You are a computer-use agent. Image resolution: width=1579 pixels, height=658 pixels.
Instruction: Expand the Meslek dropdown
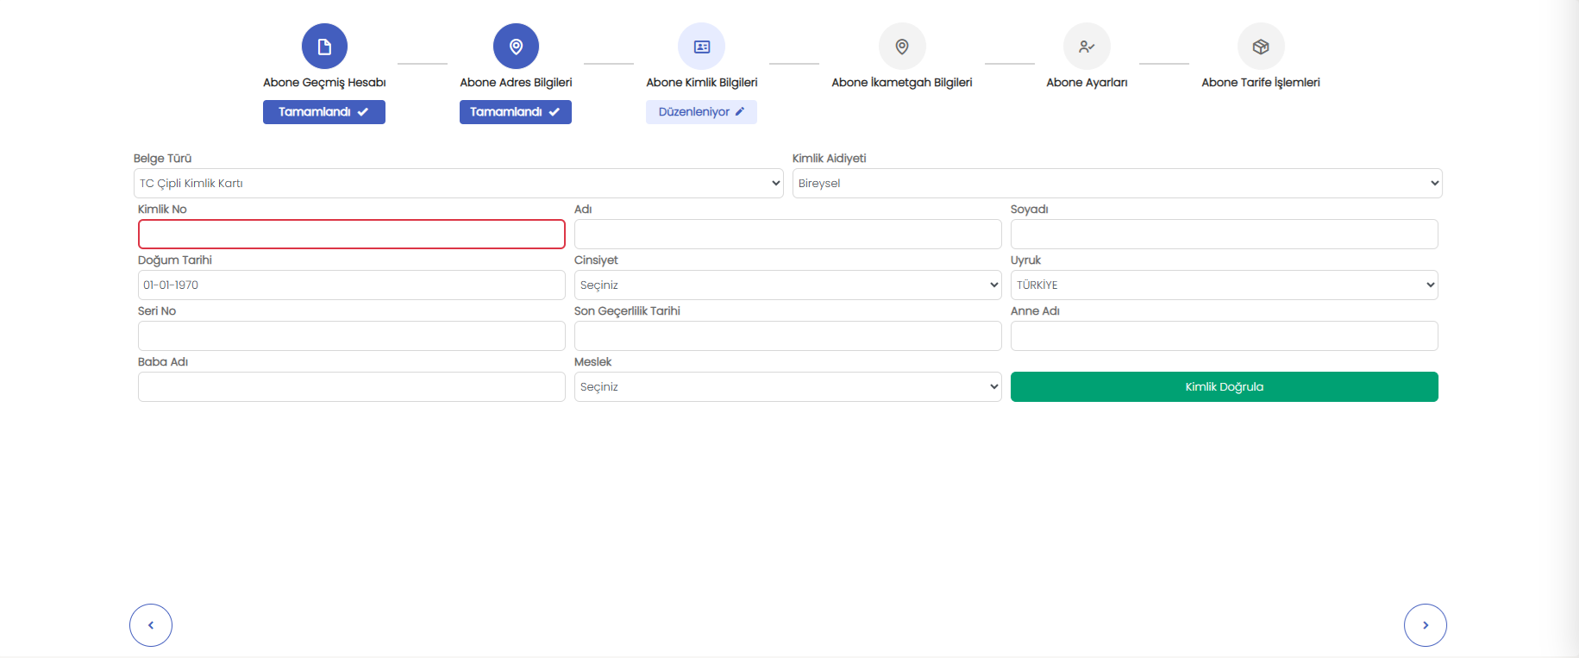point(787,387)
